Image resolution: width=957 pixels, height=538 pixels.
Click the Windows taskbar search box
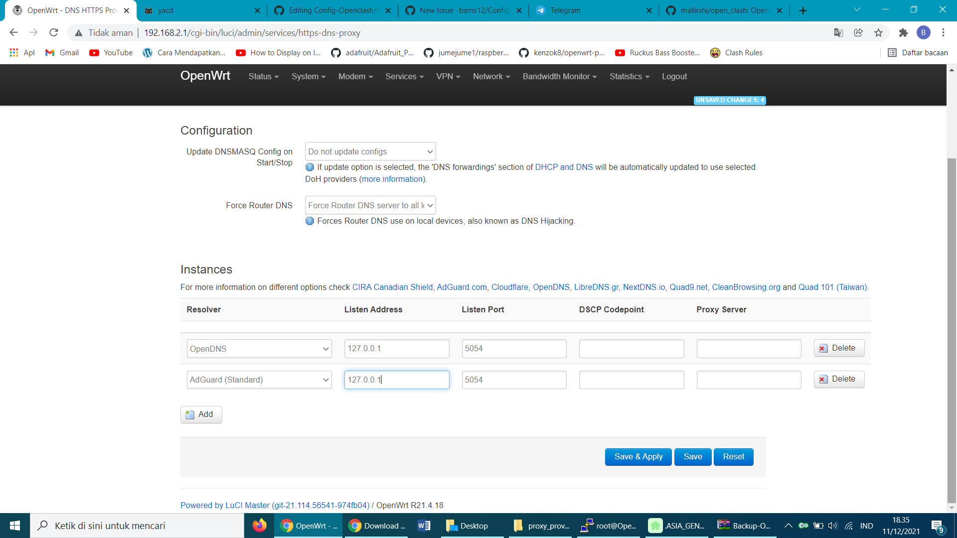click(x=137, y=526)
